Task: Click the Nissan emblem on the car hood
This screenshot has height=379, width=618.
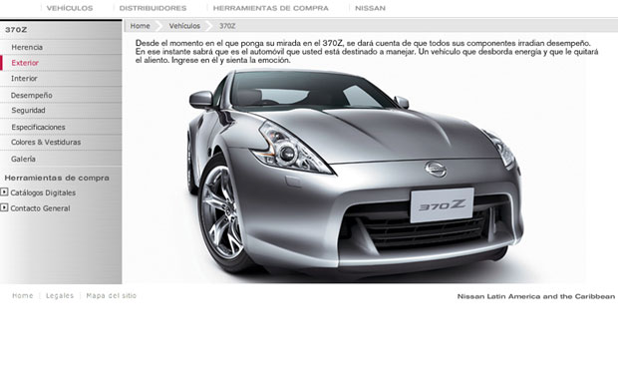Action: click(x=436, y=170)
